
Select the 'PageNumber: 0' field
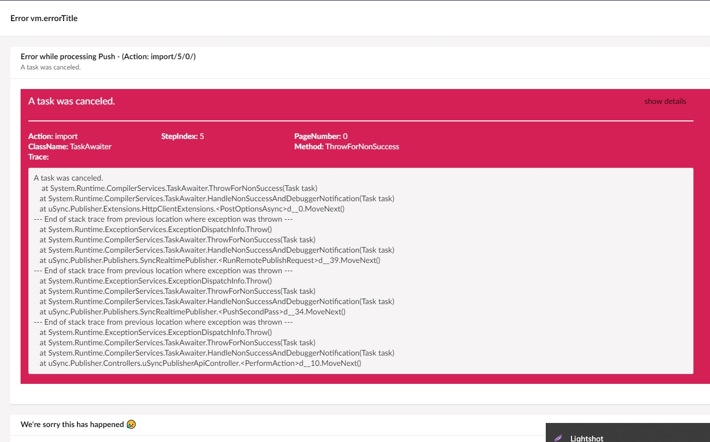click(321, 136)
